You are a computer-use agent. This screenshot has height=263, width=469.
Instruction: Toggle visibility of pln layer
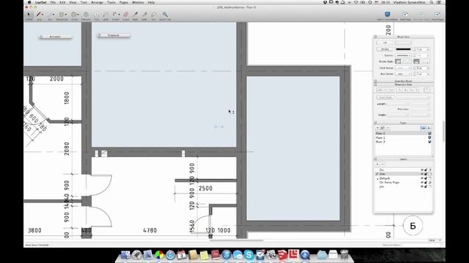[x=422, y=186]
